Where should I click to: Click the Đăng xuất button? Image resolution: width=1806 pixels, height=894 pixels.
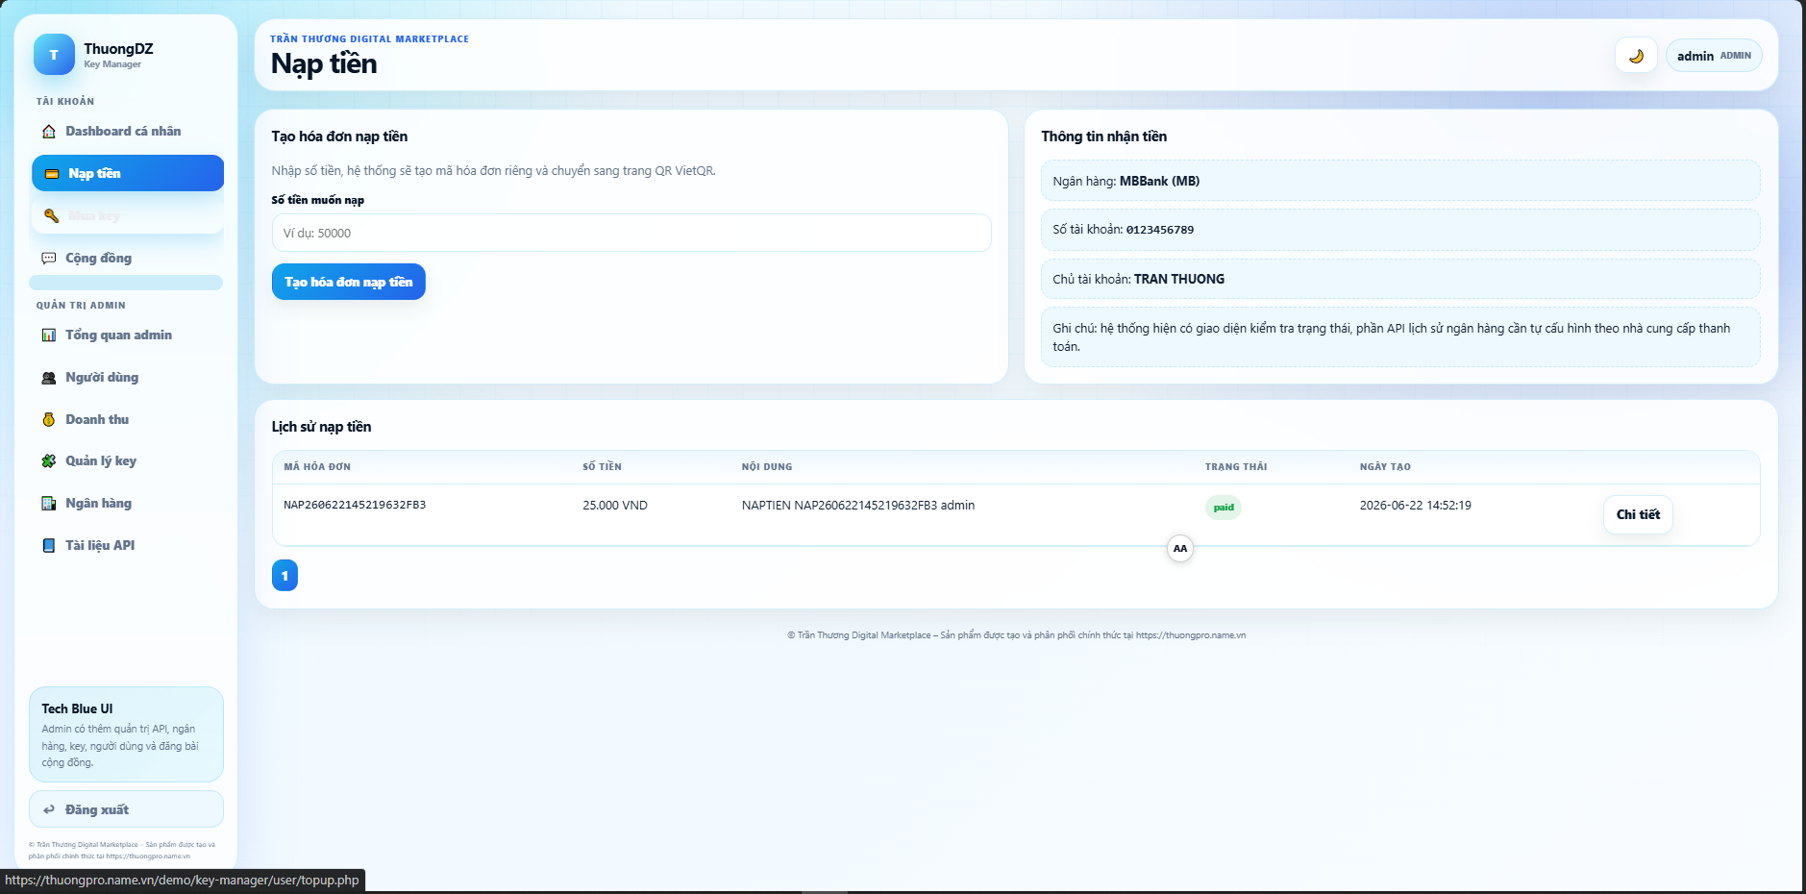[x=126, y=809]
